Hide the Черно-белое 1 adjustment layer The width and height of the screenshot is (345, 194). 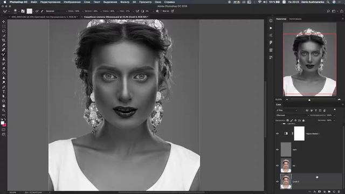point(277,134)
